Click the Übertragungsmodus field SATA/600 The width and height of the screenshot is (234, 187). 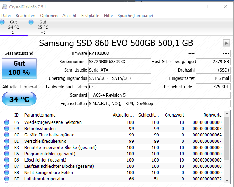[120, 78]
